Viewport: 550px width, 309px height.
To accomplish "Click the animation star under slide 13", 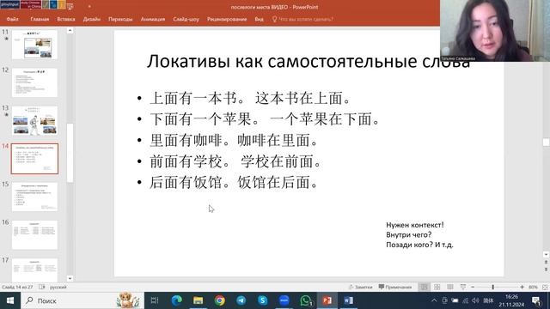I will point(6,114).
